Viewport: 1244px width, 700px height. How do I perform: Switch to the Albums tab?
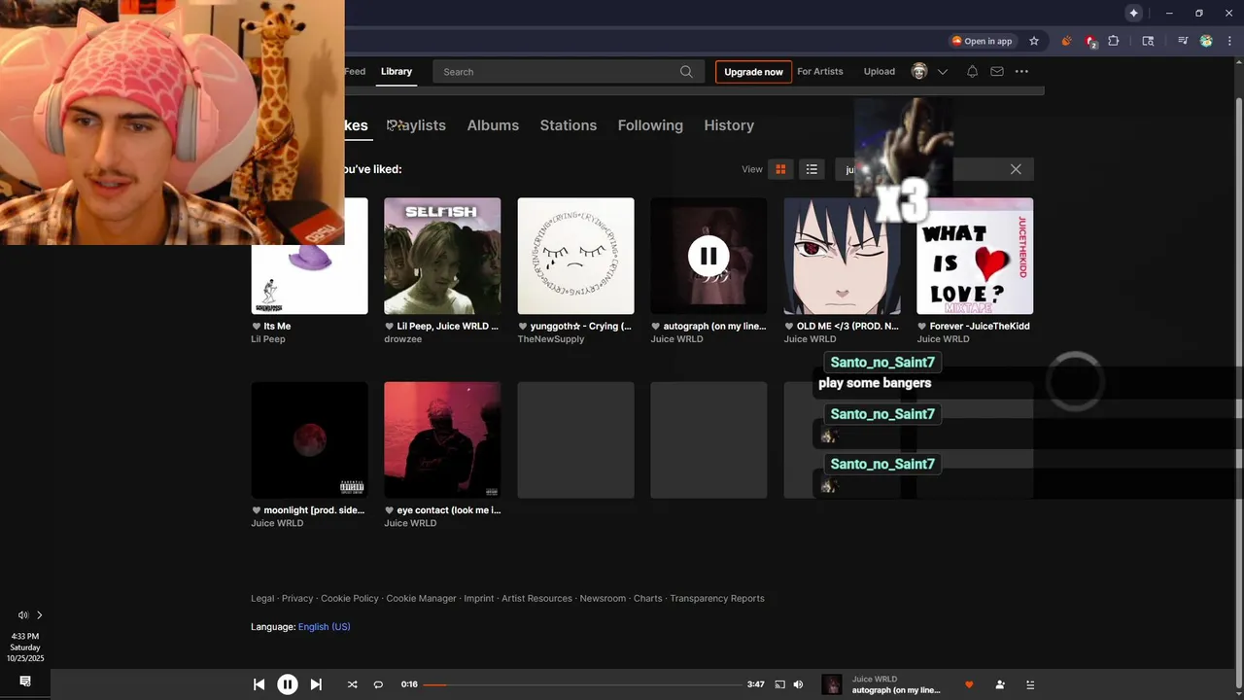pos(493,125)
